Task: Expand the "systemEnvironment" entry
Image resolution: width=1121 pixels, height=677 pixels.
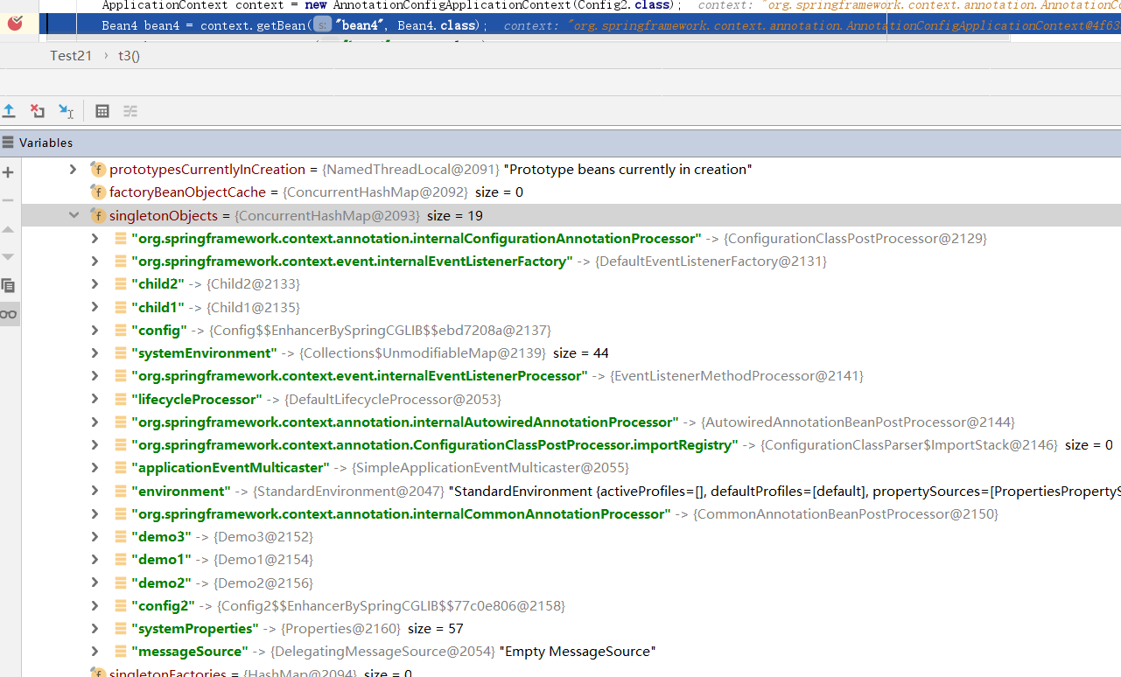Action: tap(95, 353)
